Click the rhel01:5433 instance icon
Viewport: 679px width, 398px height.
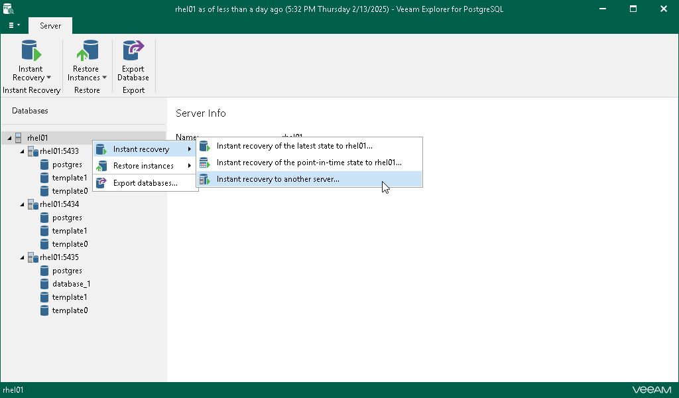coord(33,151)
